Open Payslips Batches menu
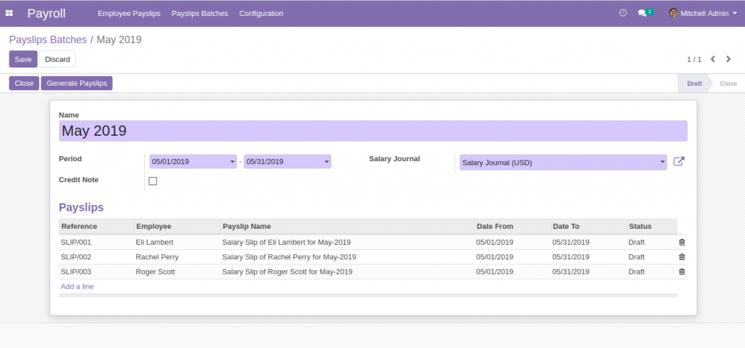 [x=199, y=13]
